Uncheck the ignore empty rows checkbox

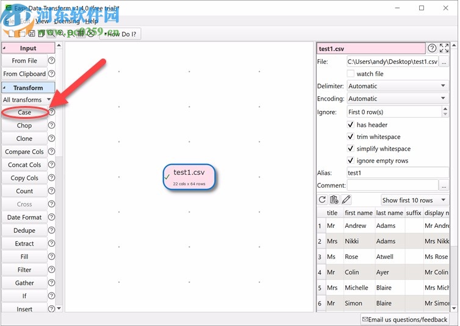pyautogui.click(x=351, y=160)
